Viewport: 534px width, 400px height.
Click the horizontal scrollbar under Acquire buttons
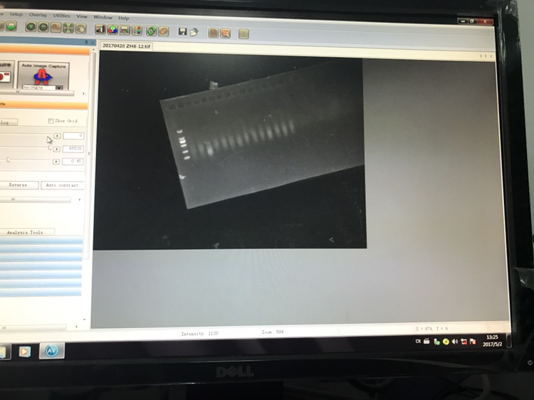(37, 92)
